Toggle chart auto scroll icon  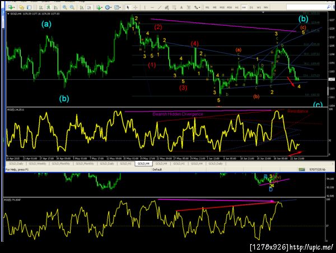(82, 7)
